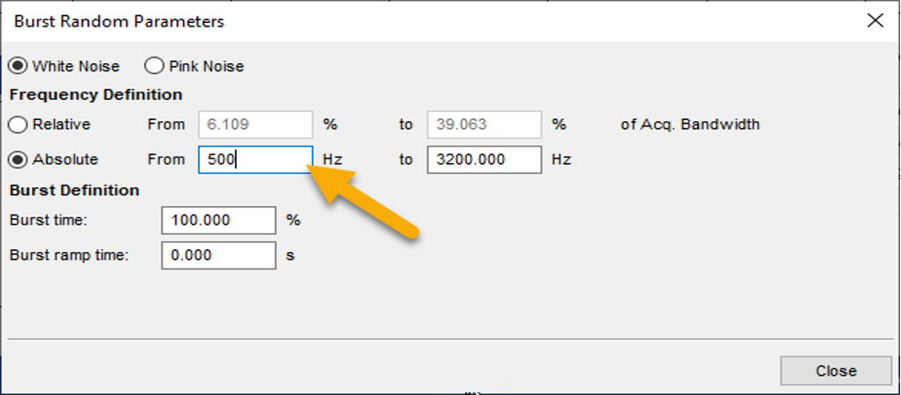Click the Relative From field showing 6.109

pyautogui.click(x=255, y=124)
